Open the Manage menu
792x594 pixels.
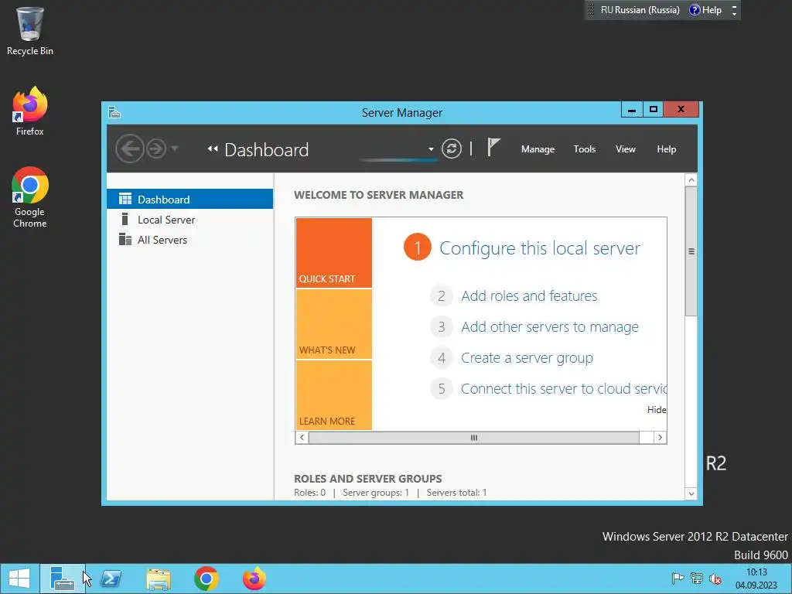tap(538, 149)
